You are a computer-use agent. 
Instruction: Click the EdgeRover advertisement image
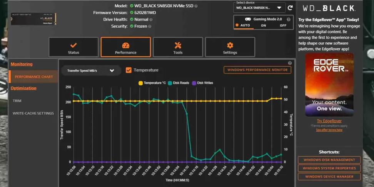coord(329,85)
